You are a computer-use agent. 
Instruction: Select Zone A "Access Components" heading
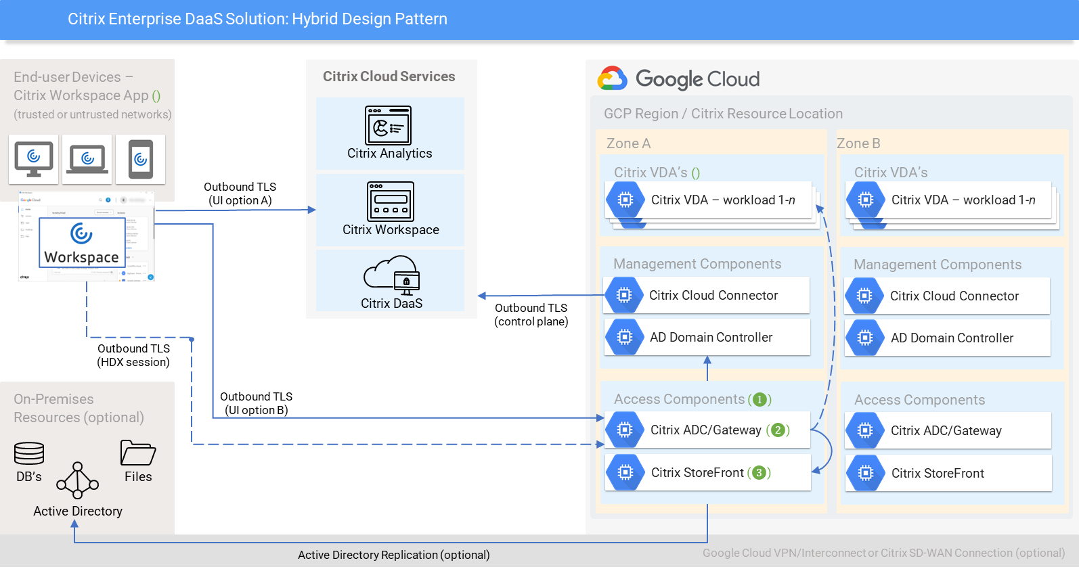pyautogui.click(x=679, y=399)
